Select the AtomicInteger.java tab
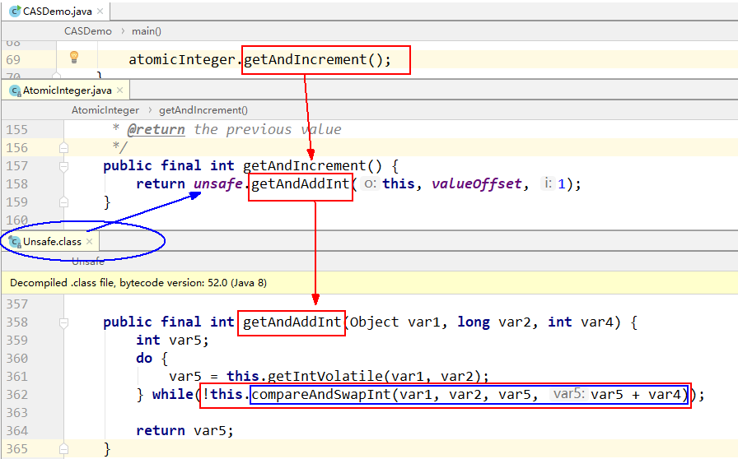Image resolution: width=738 pixels, height=459 pixels. (x=67, y=90)
